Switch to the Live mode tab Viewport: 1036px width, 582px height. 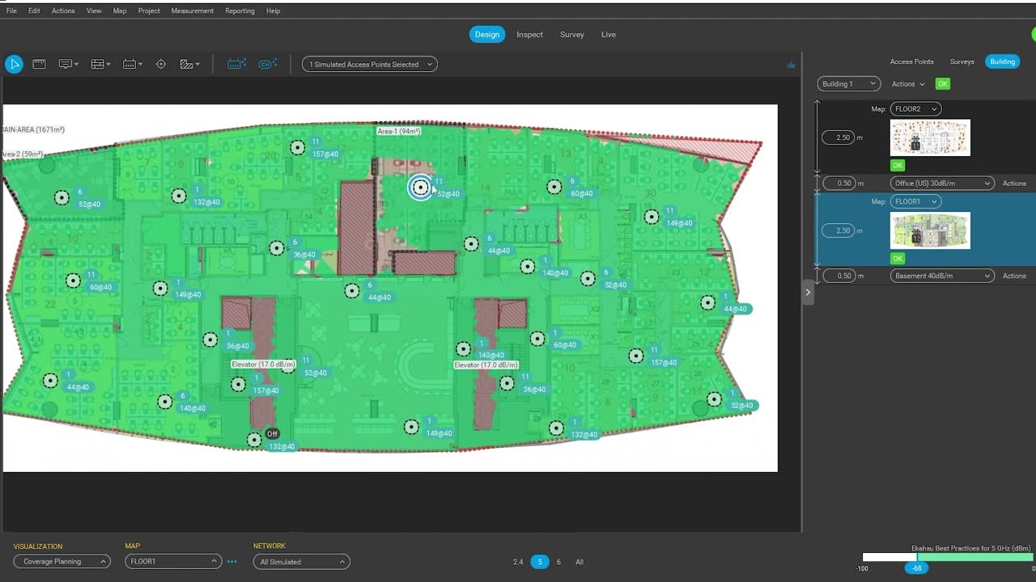pyautogui.click(x=609, y=35)
